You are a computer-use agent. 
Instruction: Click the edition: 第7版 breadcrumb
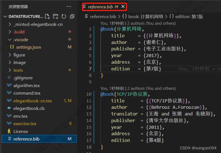pyautogui.click(x=189, y=16)
